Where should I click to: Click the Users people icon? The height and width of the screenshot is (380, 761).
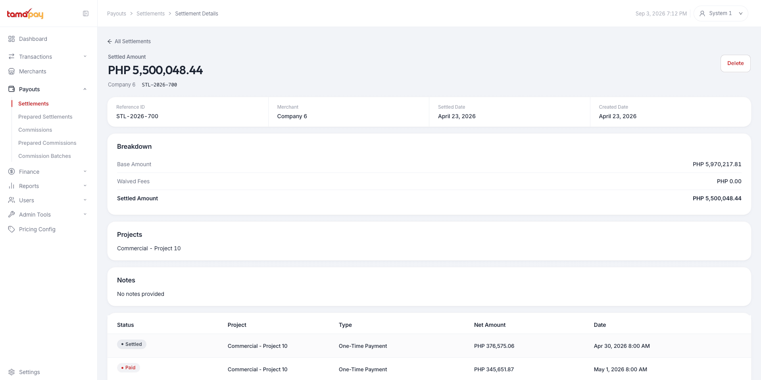[x=12, y=200]
